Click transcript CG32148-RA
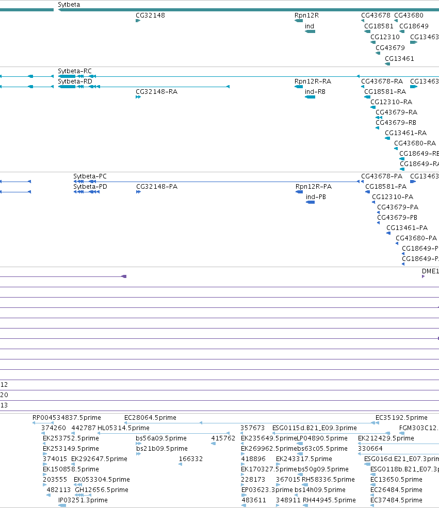The width and height of the screenshot is (439, 508). coord(156,92)
